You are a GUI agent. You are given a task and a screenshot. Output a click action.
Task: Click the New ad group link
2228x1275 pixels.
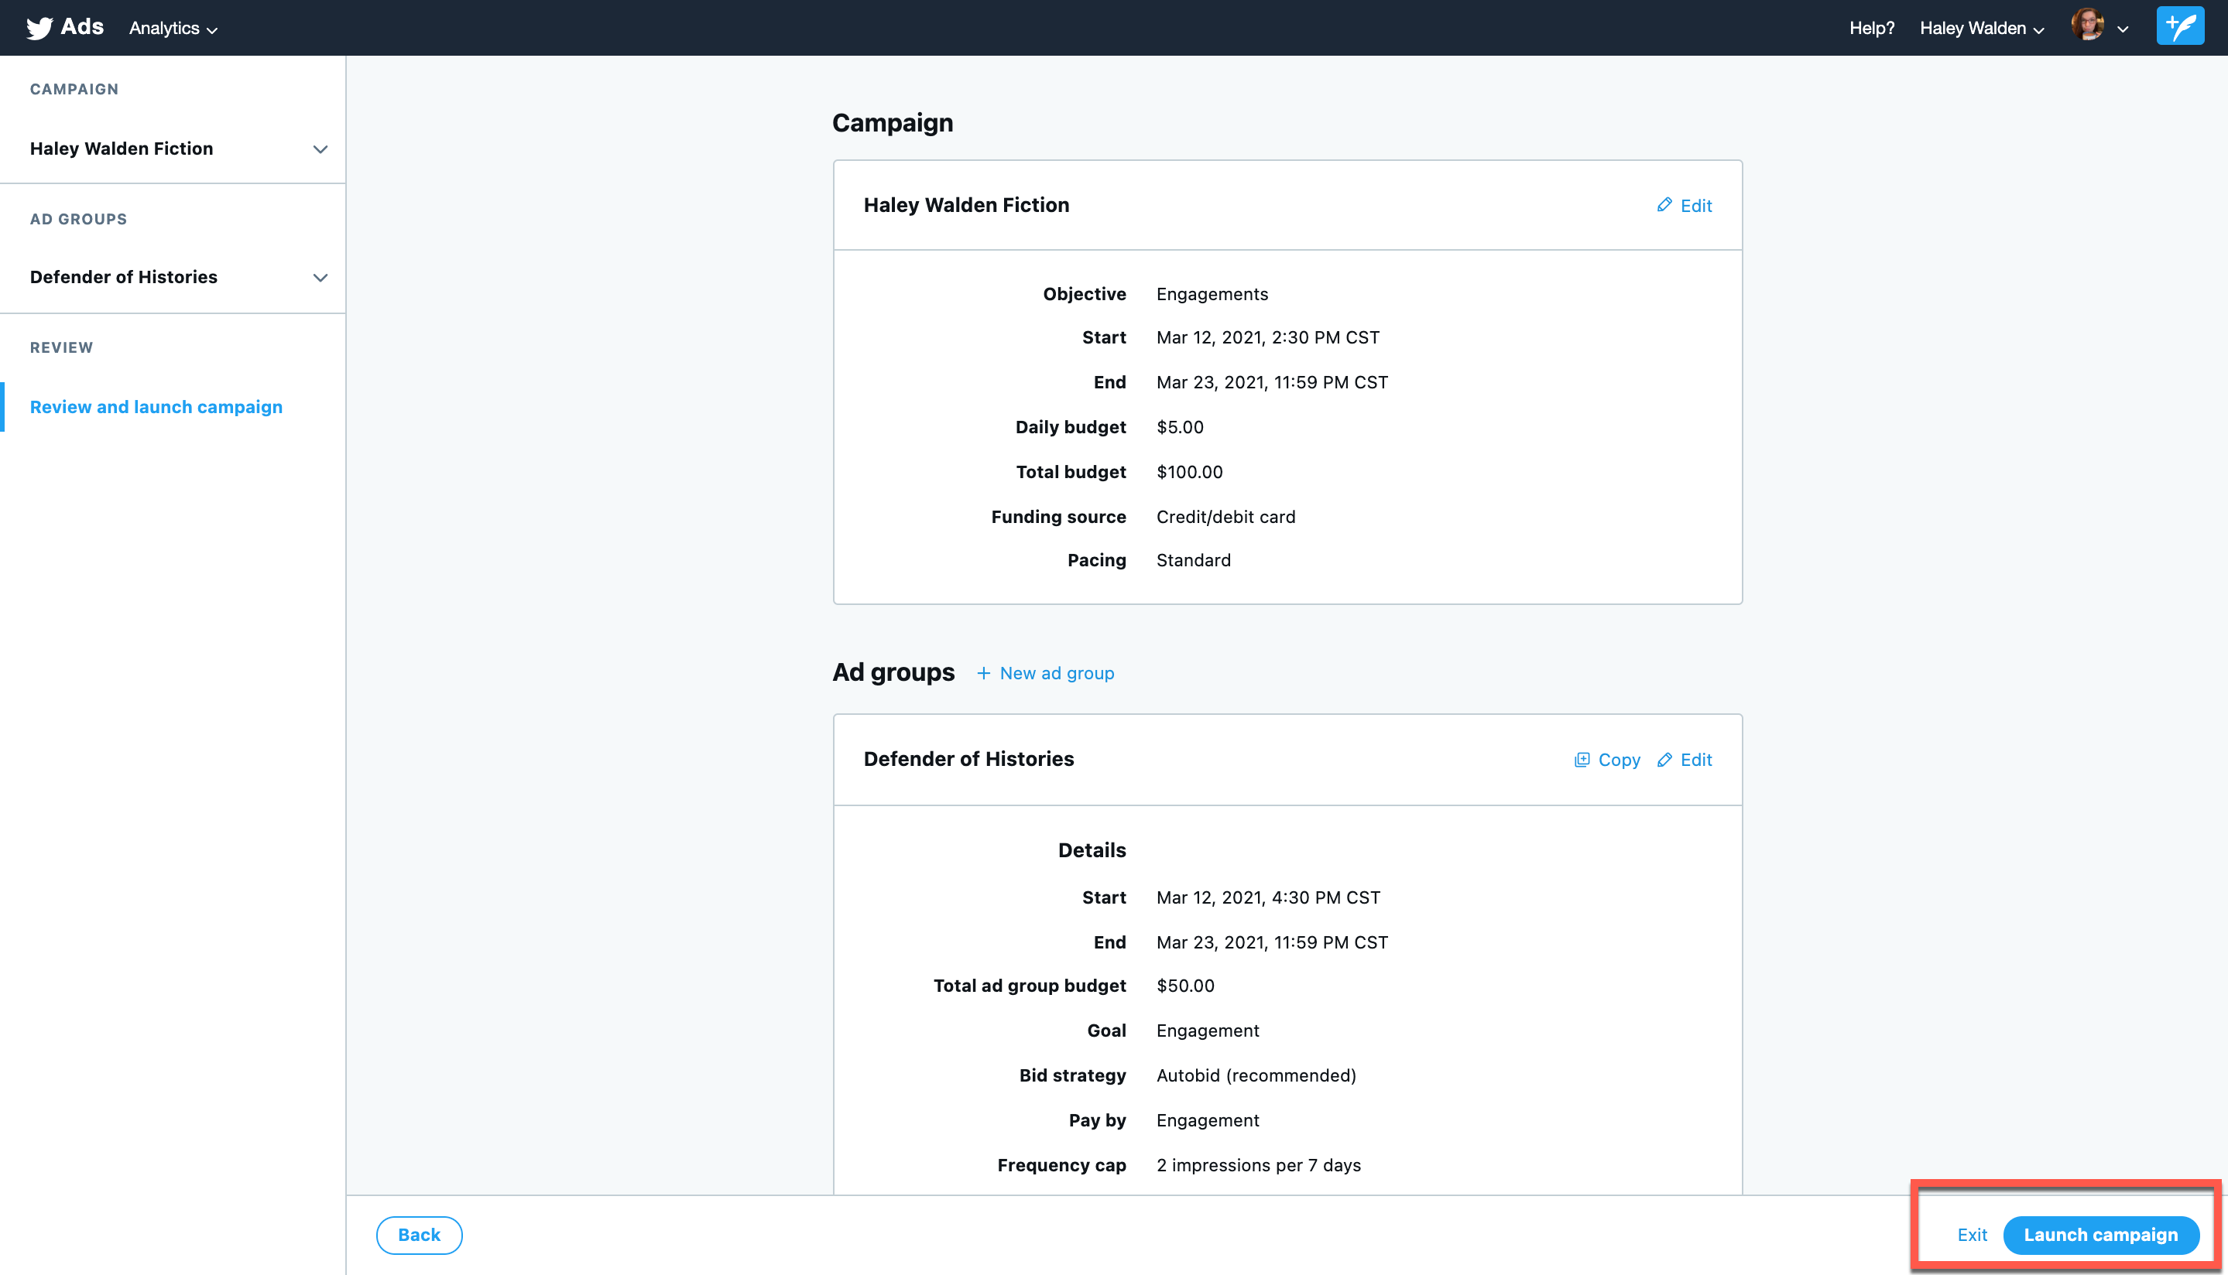pos(1057,673)
